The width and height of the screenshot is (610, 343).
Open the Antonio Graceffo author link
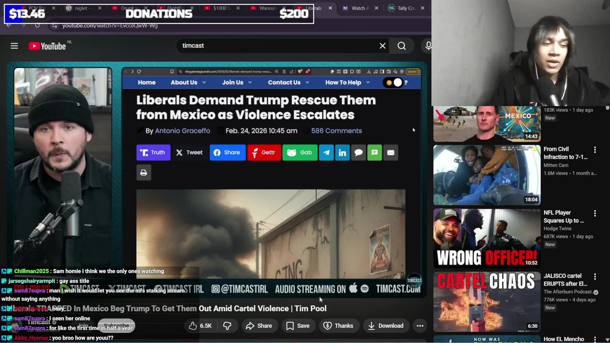click(x=183, y=131)
